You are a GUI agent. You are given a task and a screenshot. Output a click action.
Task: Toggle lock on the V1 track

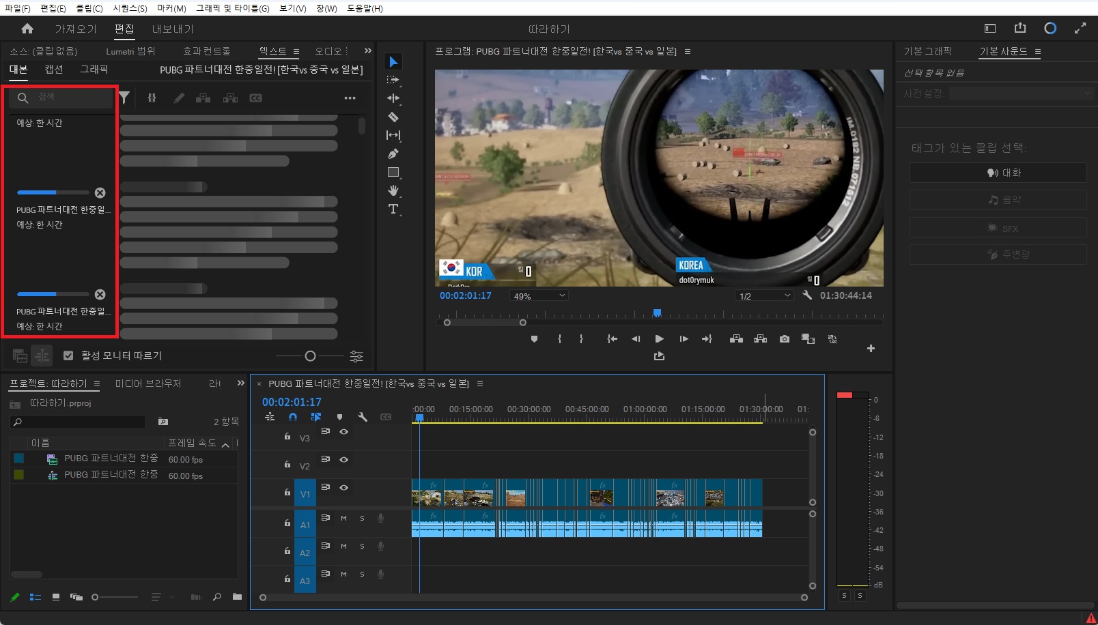point(287,492)
